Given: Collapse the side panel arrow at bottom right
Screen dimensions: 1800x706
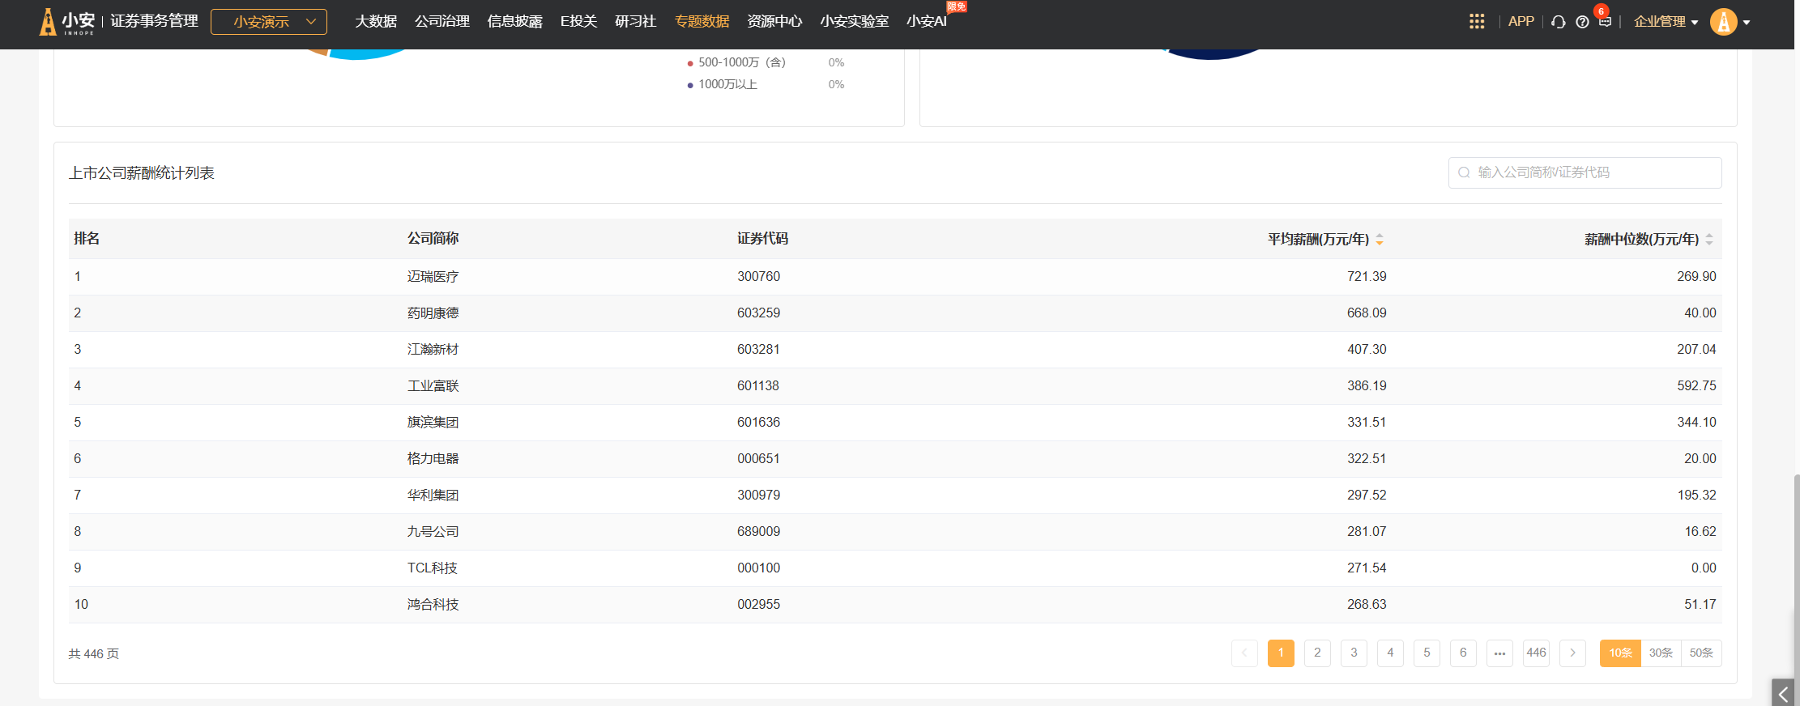Looking at the screenshot, I should [1783, 693].
